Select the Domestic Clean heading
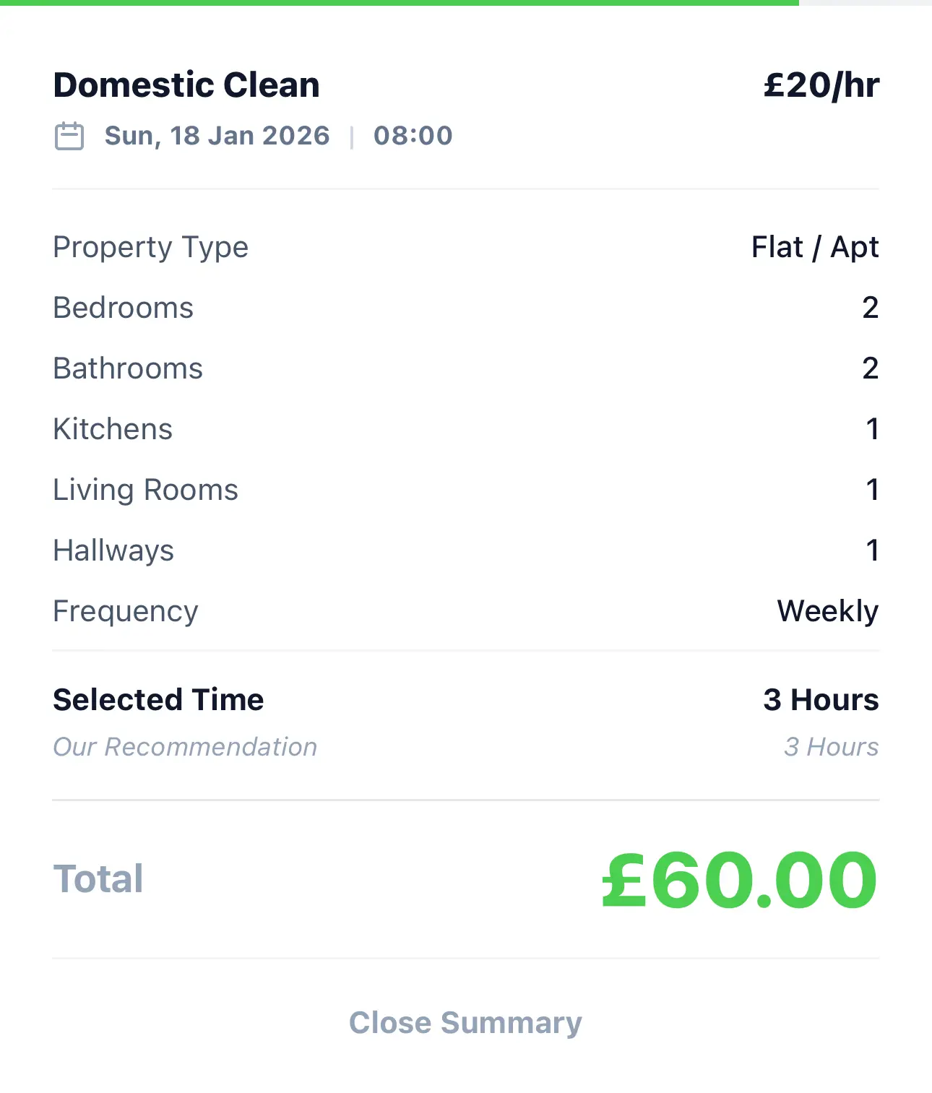Viewport: 932px width, 1093px height. coord(186,85)
